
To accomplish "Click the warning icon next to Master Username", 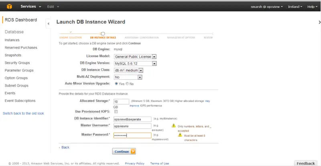I will 174,126.
